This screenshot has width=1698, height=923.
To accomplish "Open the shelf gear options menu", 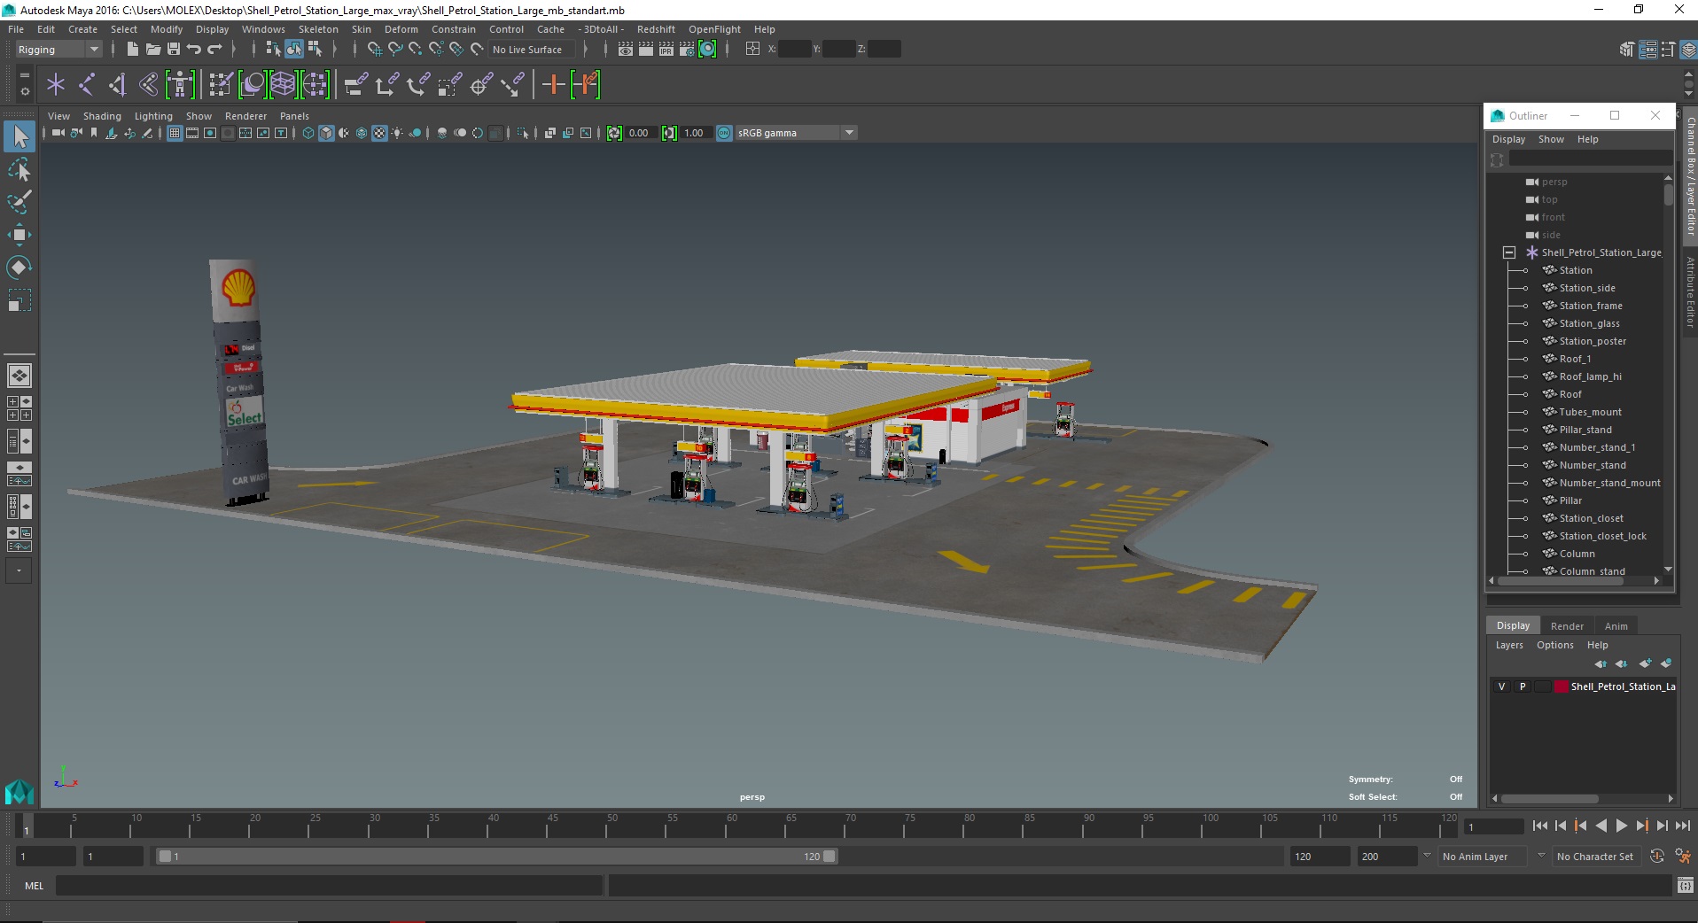I will click(x=25, y=91).
